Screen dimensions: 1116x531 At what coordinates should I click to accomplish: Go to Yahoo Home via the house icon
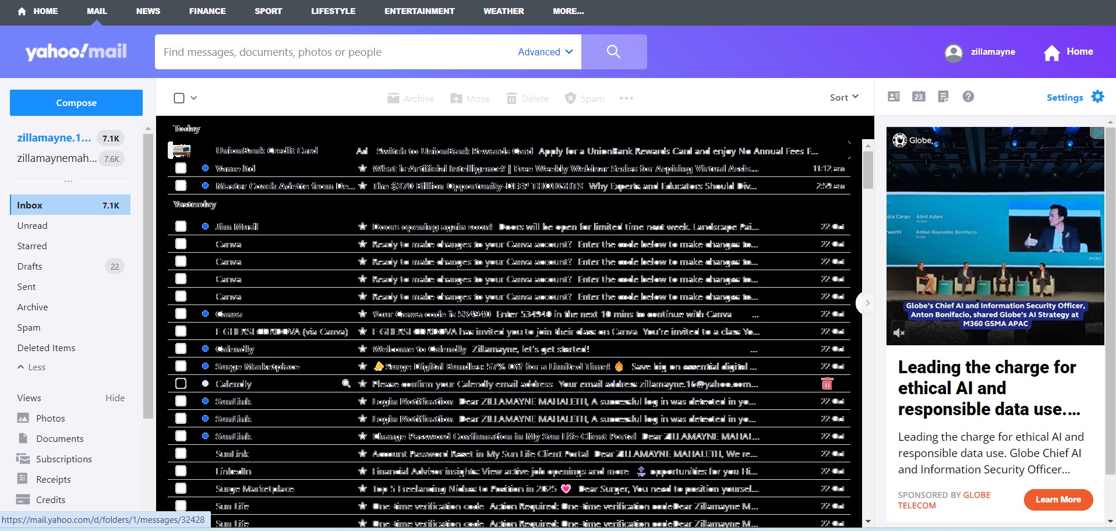tap(1052, 52)
